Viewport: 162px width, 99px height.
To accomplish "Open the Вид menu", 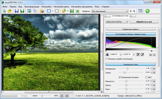I will 20,6.
